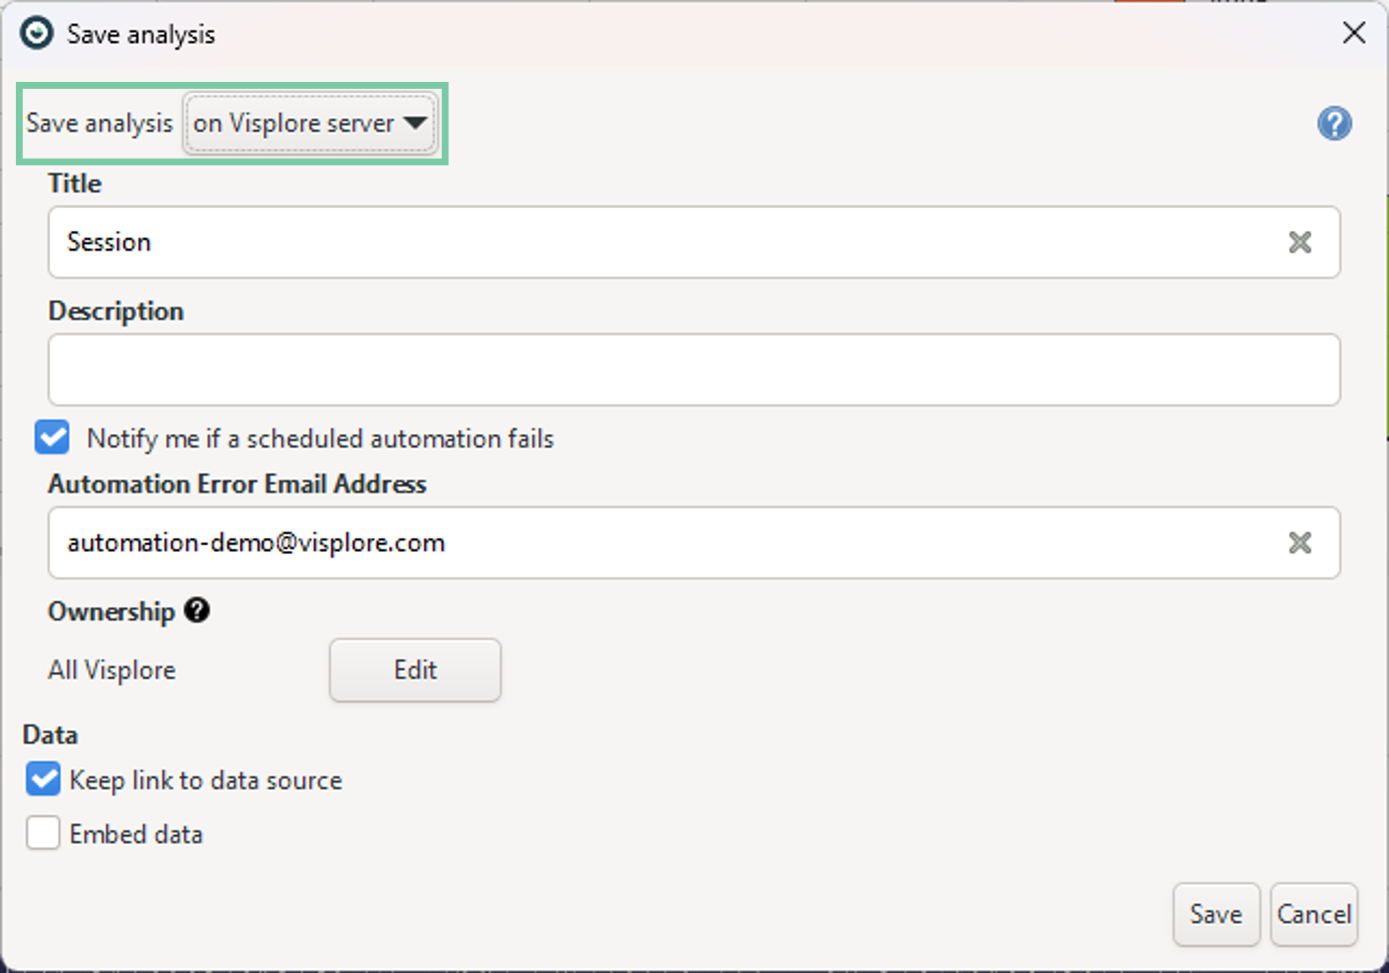
Task: Close the Save analysis dialog
Action: coord(1354,33)
